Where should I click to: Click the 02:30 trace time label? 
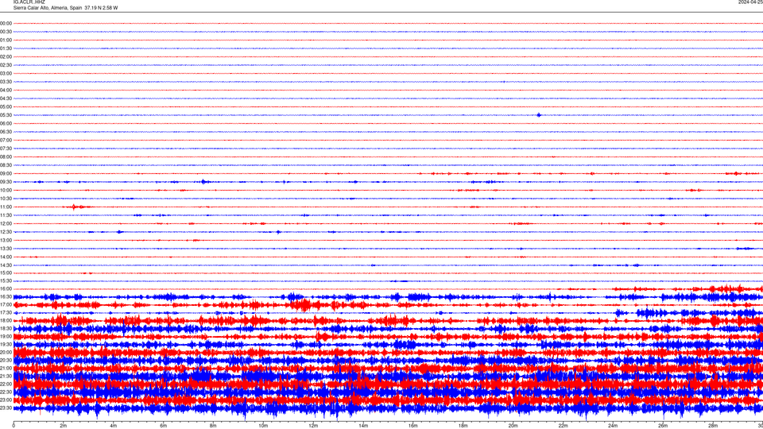pyautogui.click(x=6, y=65)
